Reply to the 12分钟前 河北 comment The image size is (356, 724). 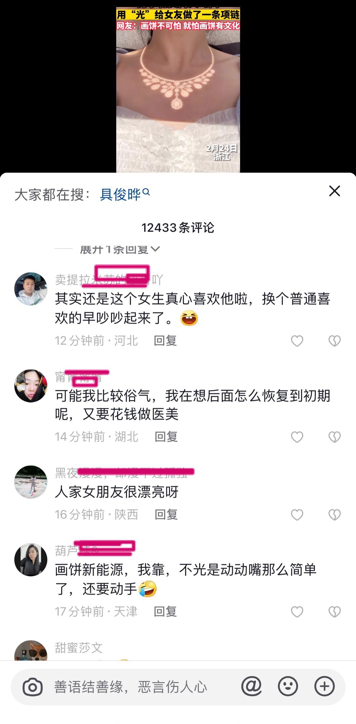165,340
